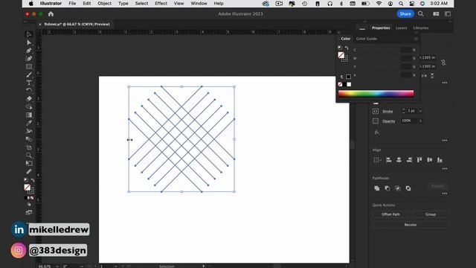This screenshot has height=268, width=476.
Task: Switch to the Libraries tab
Action: [x=421, y=28]
